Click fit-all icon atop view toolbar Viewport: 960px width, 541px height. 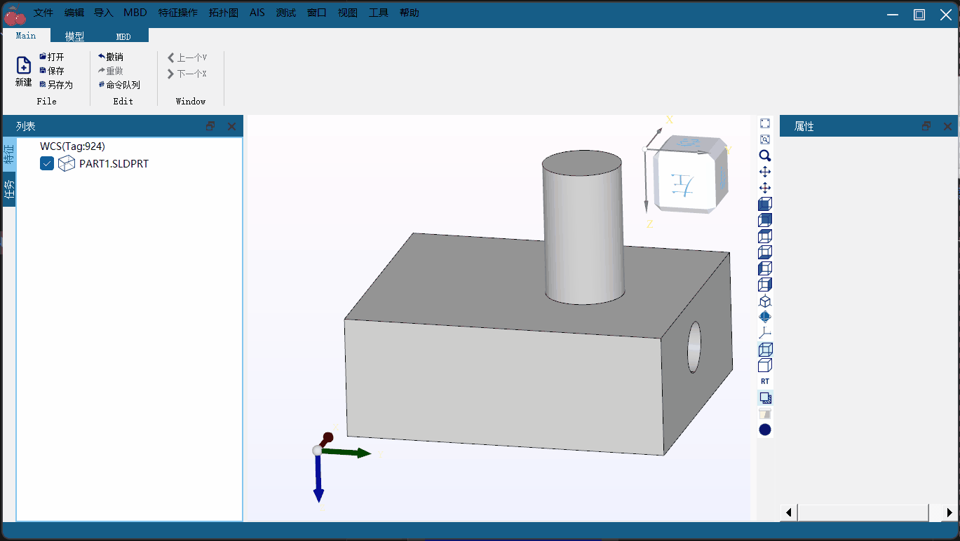point(765,123)
